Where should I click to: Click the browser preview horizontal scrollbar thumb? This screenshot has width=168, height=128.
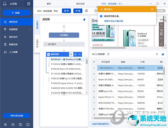click(x=109, y=48)
